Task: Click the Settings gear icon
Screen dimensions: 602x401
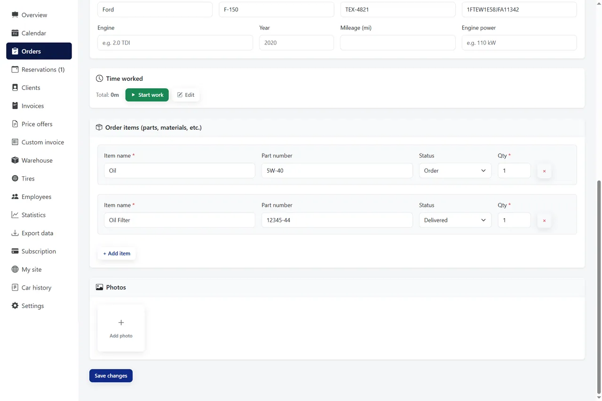Action: (15, 306)
